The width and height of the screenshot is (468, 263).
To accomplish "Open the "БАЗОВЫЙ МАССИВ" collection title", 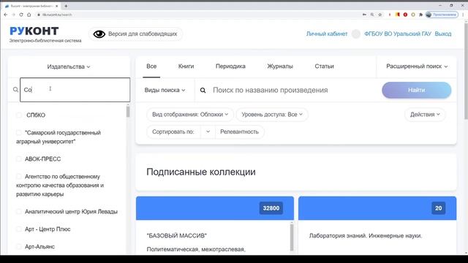I will coord(177,235).
